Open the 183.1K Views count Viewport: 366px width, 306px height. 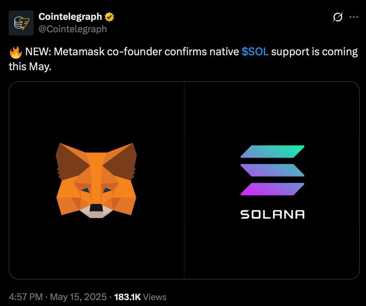[140, 297]
